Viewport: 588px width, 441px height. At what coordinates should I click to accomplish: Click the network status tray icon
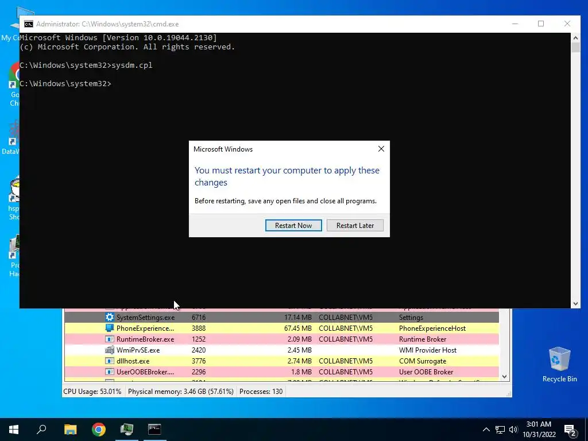point(500,430)
